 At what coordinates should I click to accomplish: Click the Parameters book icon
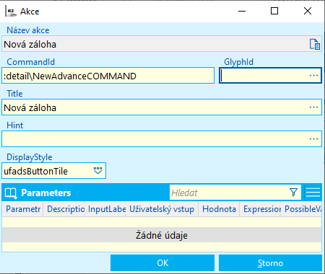[x=11, y=193]
